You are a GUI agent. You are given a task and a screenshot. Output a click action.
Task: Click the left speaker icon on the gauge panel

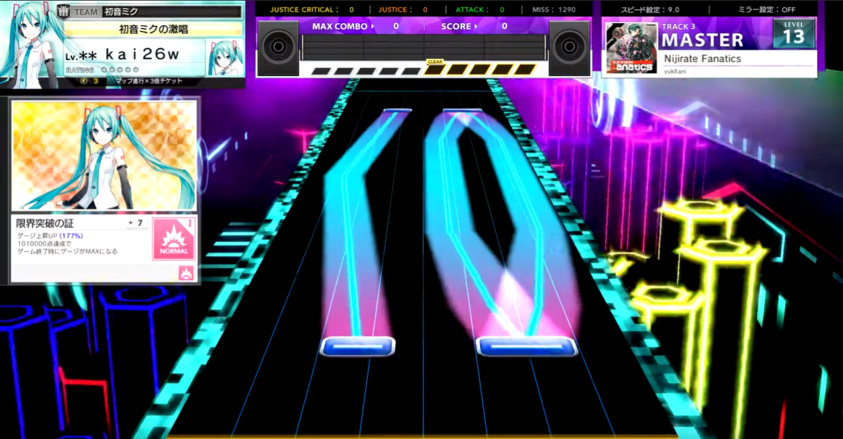[x=278, y=48]
